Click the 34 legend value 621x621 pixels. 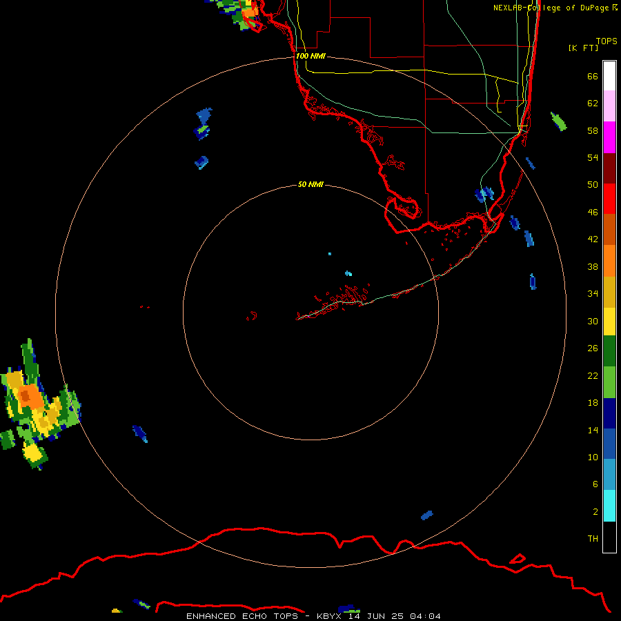(593, 294)
